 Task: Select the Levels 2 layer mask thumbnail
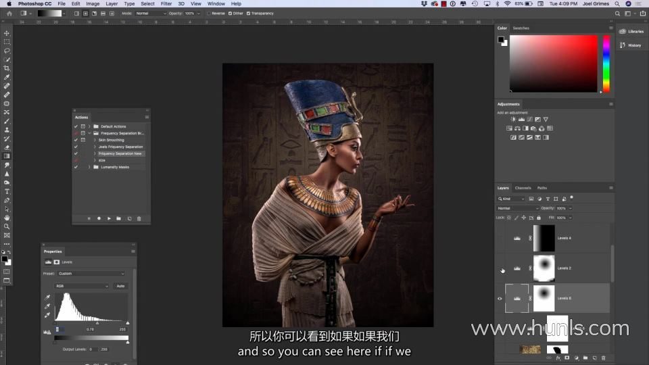pyautogui.click(x=544, y=268)
